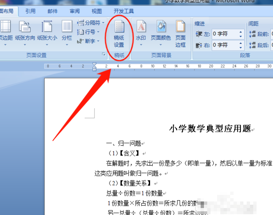Switch to the 开发工具 tab
Screen dimensions: 273x215
pos(124,11)
